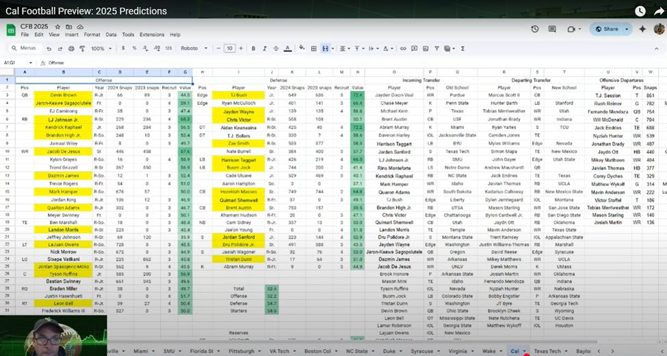This screenshot has width=667, height=356.
Task: Print the spreadsheet
Action: pyautogui.click(x=71, y=49)
